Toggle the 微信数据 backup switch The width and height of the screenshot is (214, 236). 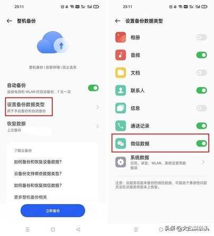pos(202,143)
